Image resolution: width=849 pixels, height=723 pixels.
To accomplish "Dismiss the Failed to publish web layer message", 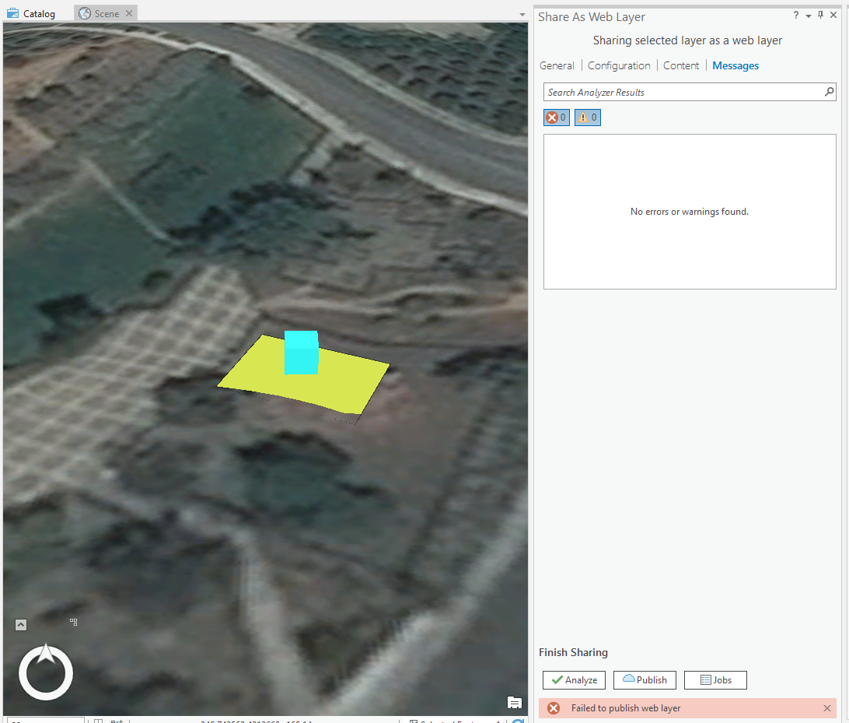I will (x=826, y=708).
